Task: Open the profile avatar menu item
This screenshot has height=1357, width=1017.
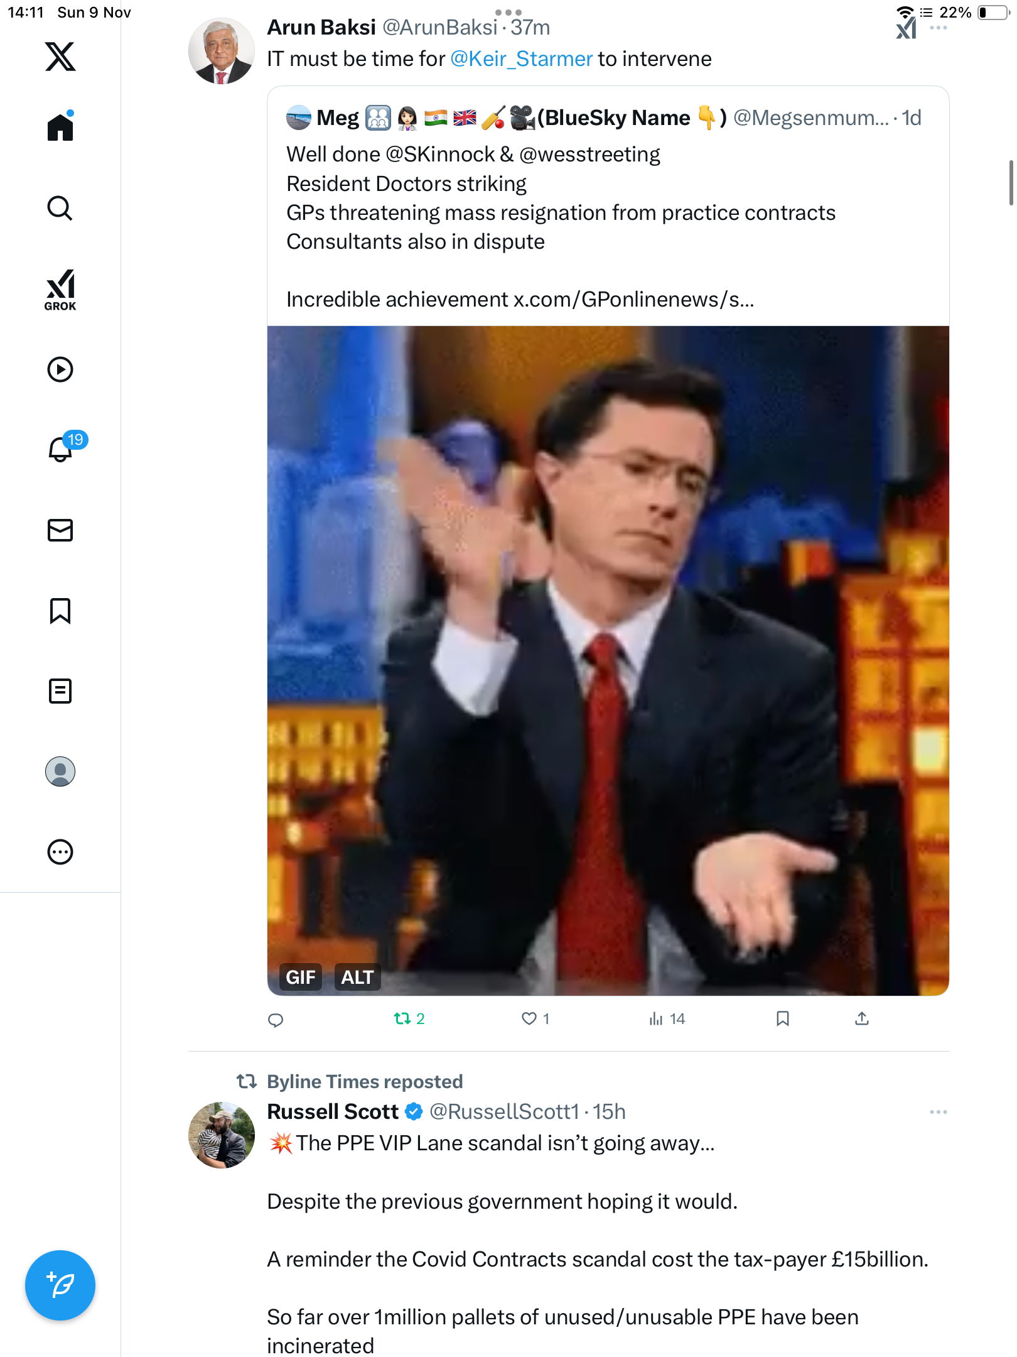Action: [60, 771]
